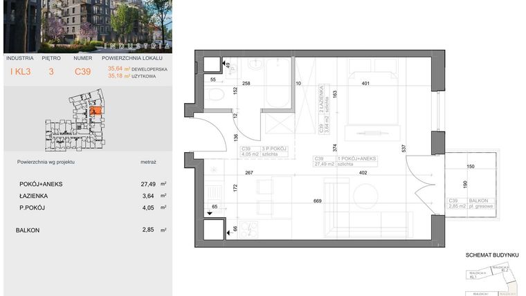Image resolution: width=526 pixels, height=296 pixels.
Task: Click the '2,85' value in the area list
Action: 148,230
